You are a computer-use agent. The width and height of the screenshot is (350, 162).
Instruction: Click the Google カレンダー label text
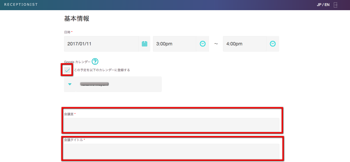[x=77, y=62]
